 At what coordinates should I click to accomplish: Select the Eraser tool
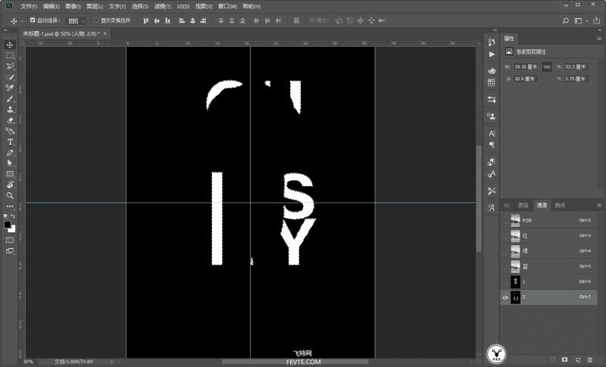pos(11,120)
